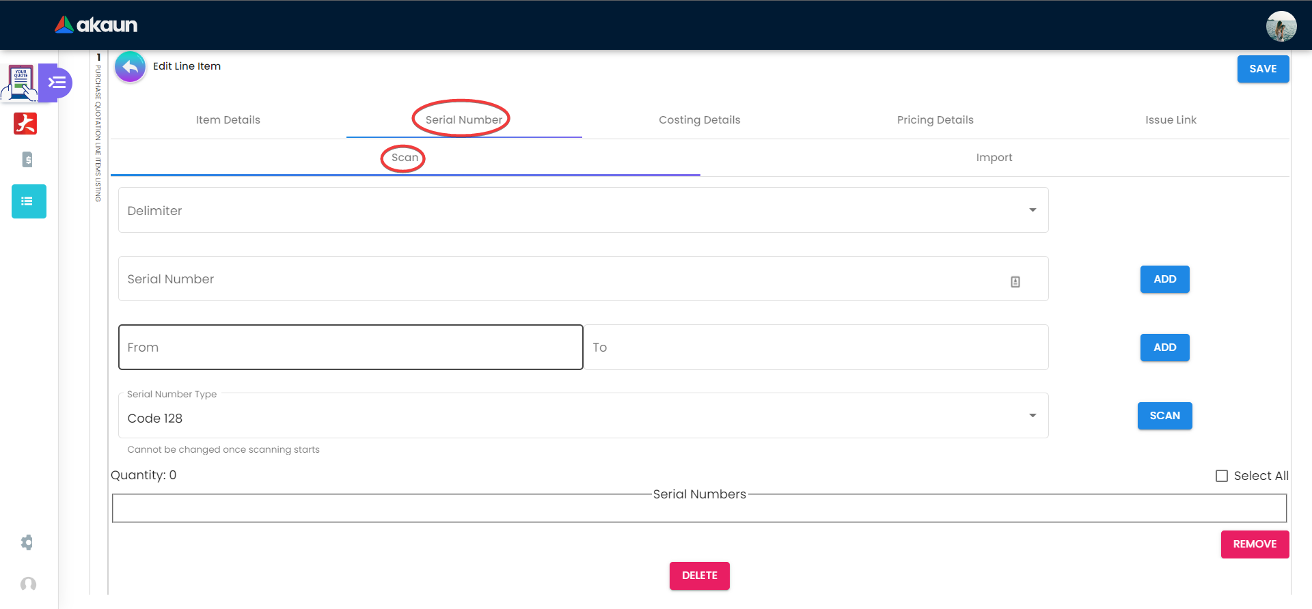Click the 'Quantity: 0' text
Screen dimensions: 1312x609
pos(143,475)
